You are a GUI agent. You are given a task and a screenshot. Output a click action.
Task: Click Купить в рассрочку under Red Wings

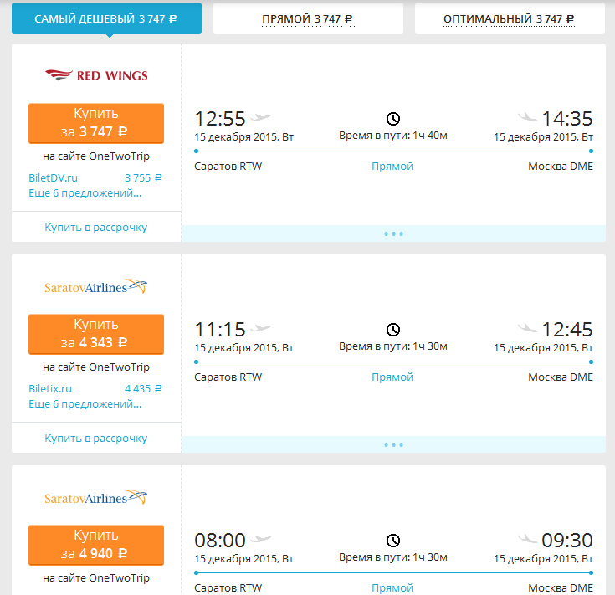coord(96,227)
